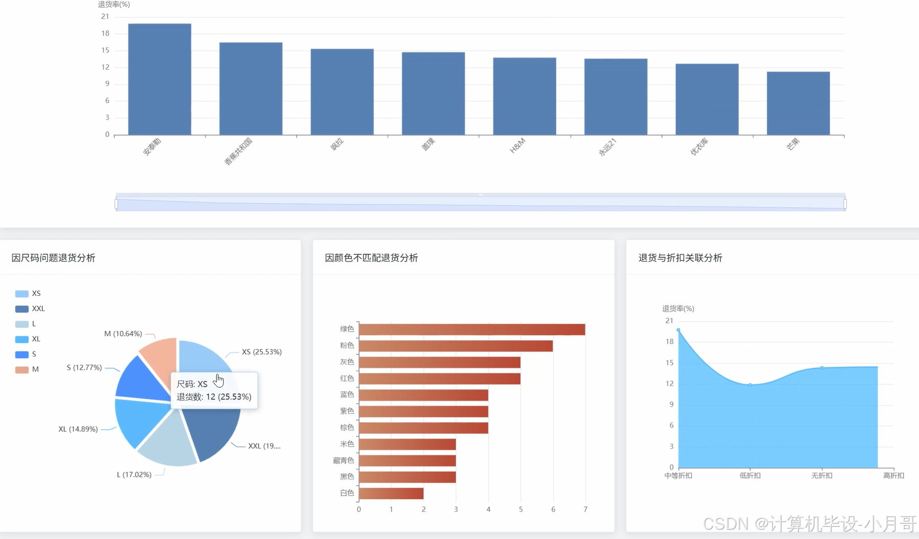Click the 因尺码问题退货分析 card title
This screenshot has width=919, height=539.
click(x=54, y=258)
